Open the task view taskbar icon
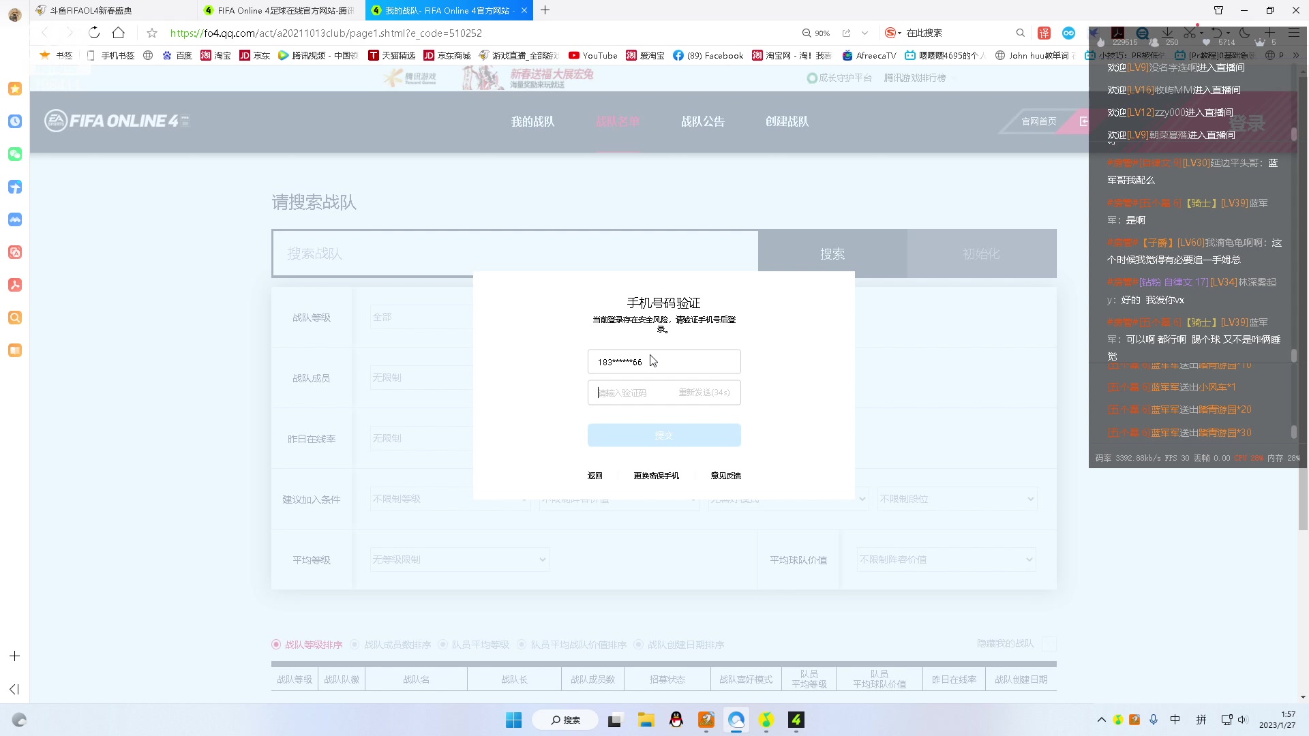 [615, 720]
